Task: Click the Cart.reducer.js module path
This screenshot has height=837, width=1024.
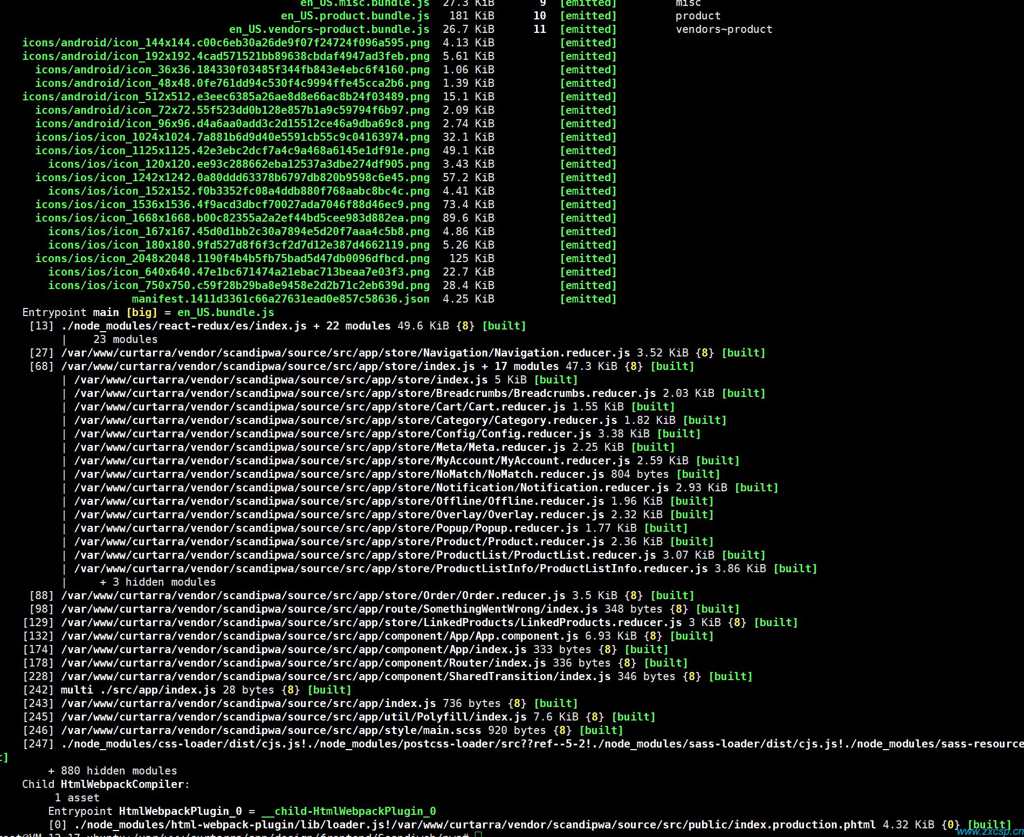Action: tap(320, 407)
